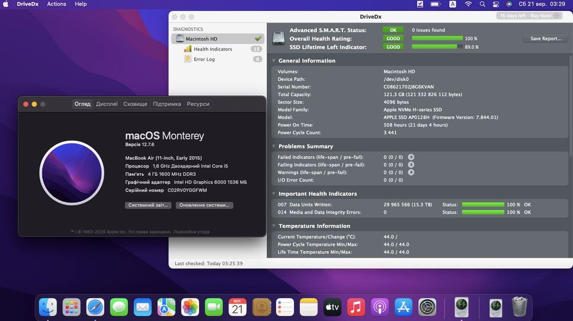573x321 pixels.
Task: Open System Preferences from the dock
Action: click(x=427, y=307)
